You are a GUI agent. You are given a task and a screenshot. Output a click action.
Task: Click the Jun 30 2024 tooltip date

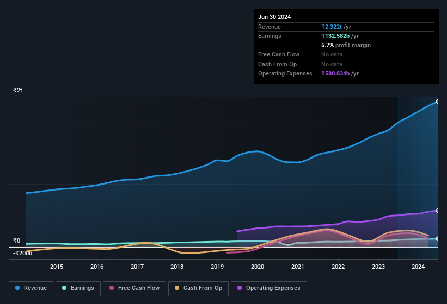pyautogui.click(x=274, y=17)
